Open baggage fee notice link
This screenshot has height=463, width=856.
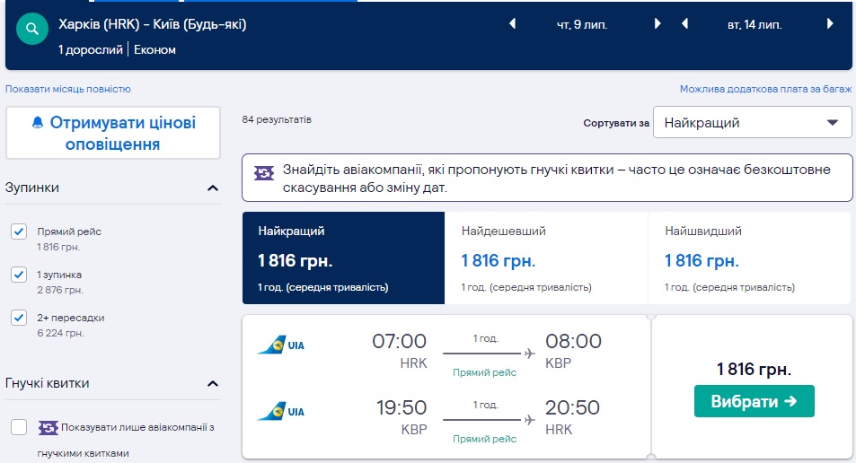coord(765,89)
